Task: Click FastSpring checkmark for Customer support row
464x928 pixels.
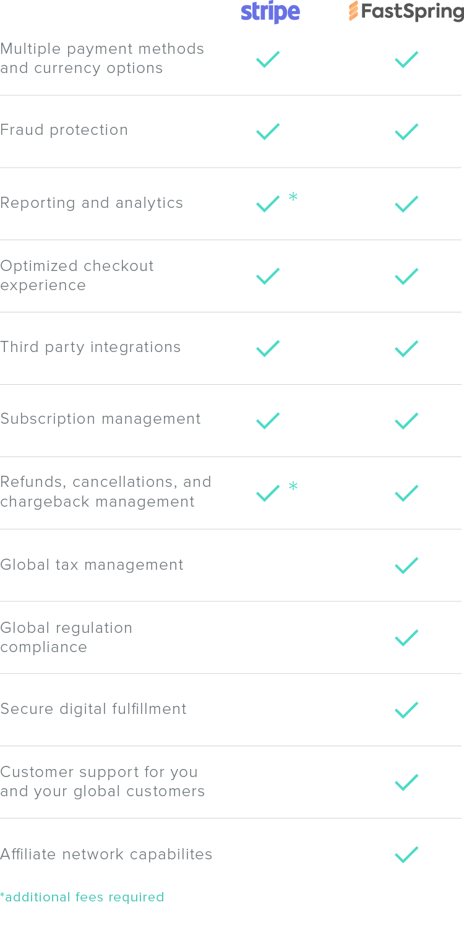Action: pos(406,783)
